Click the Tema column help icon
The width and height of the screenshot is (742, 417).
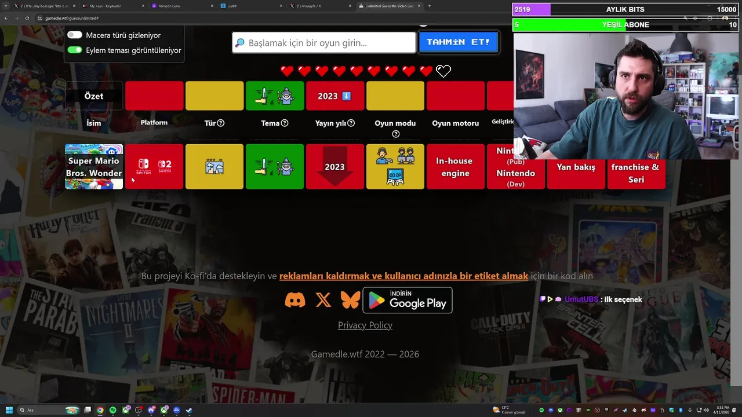coord(285,123)
